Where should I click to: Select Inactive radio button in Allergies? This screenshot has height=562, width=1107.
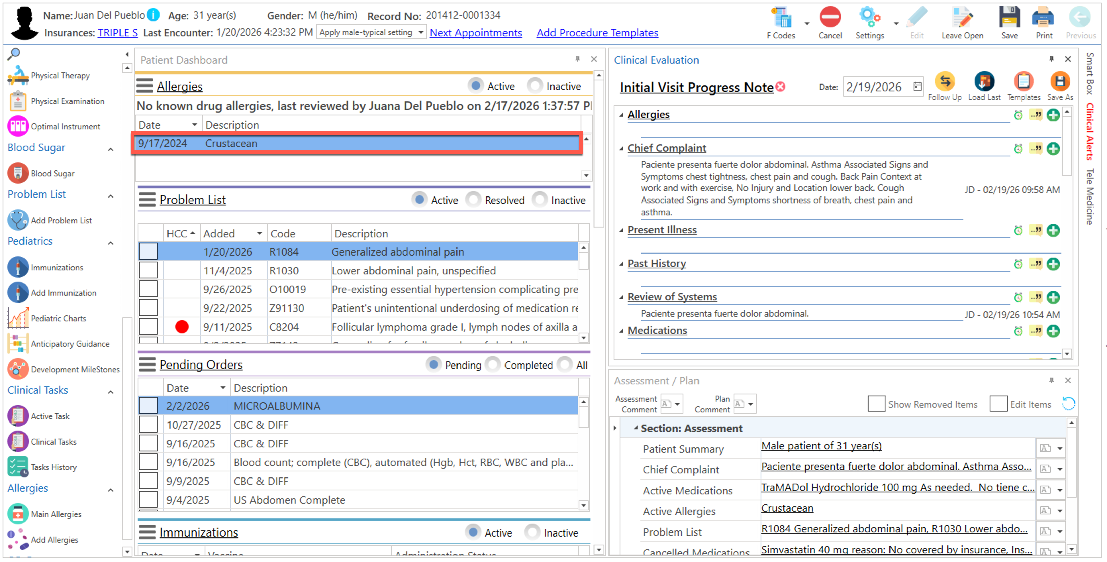[x=535, y=86]
